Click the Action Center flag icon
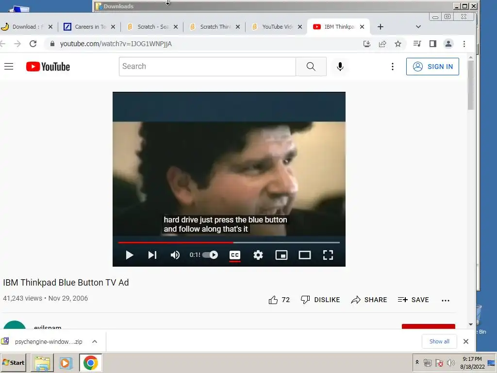497x373 pixels. tap(439, 362)
